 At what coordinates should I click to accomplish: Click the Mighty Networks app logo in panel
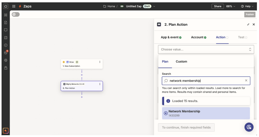[159, 25]
